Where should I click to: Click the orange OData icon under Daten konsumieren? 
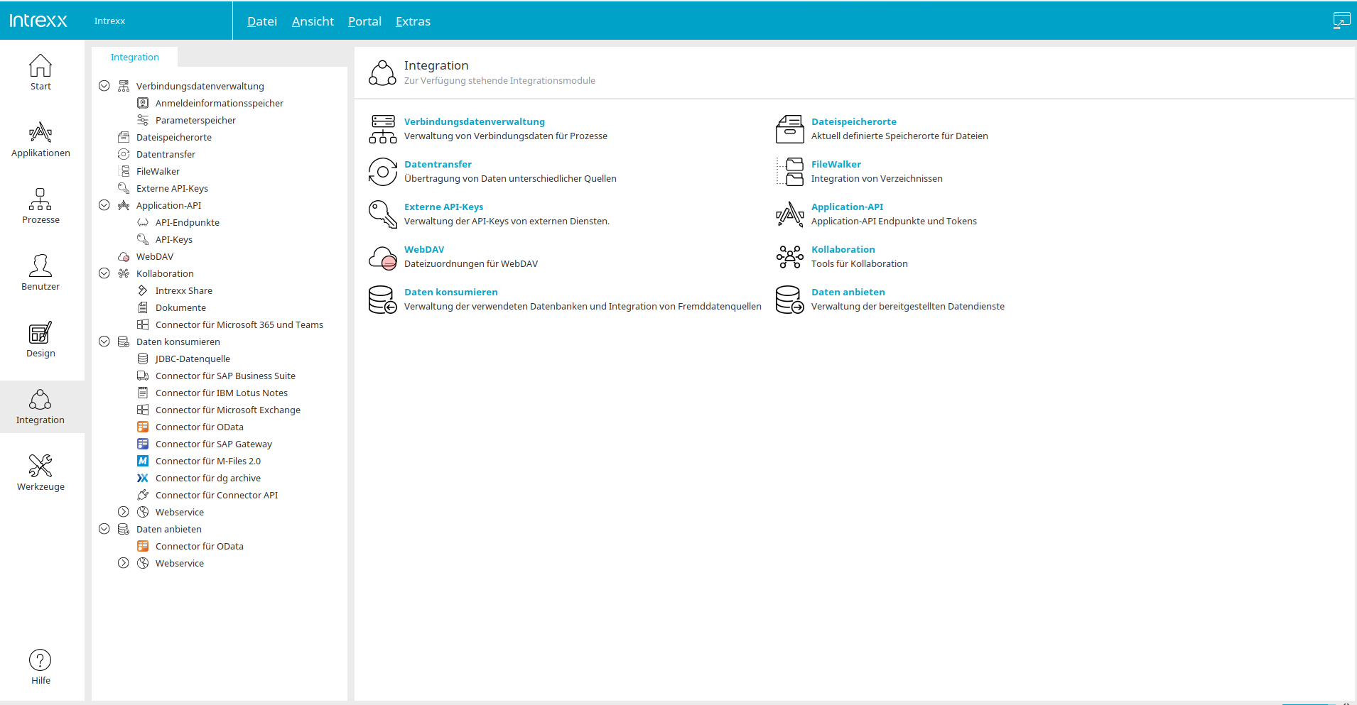coord(143,427)
